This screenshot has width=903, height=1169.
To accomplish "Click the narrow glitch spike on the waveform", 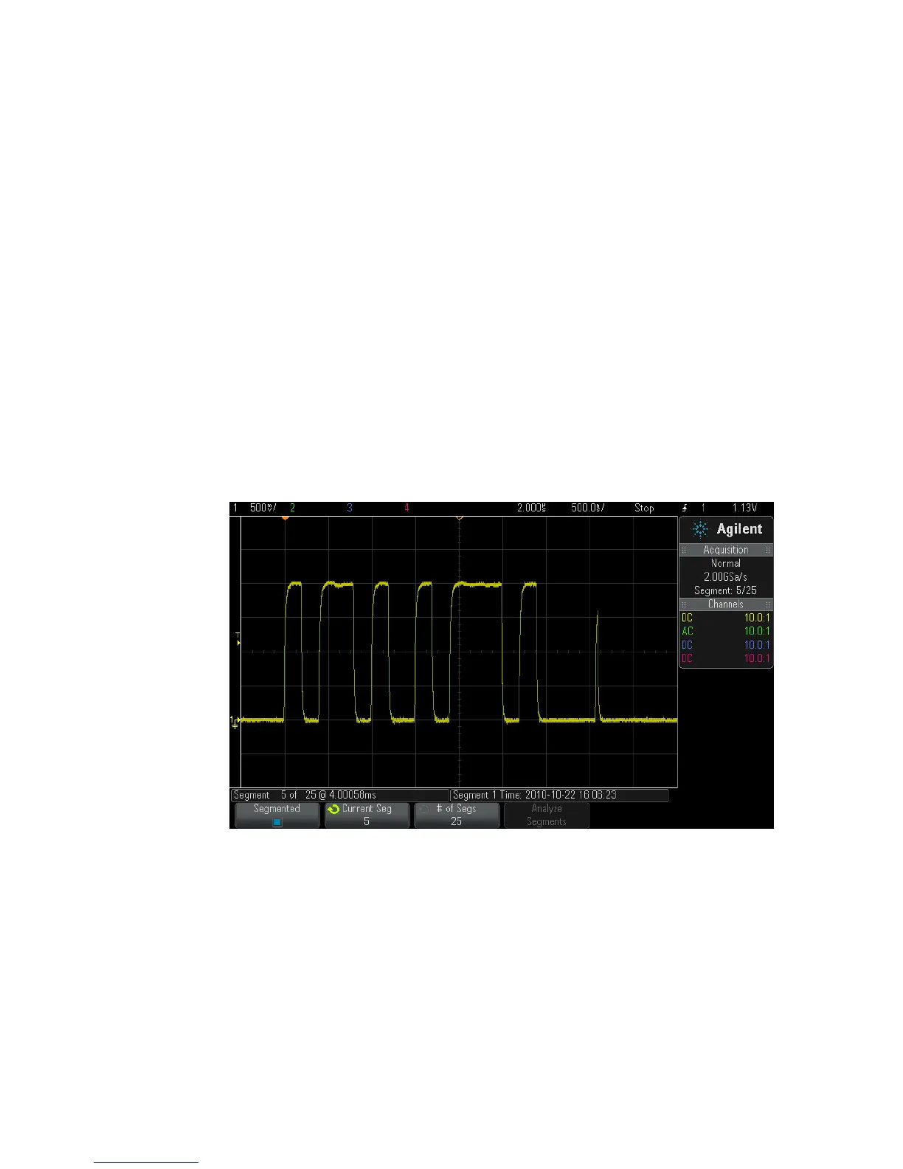I will [x=596, y=664].
